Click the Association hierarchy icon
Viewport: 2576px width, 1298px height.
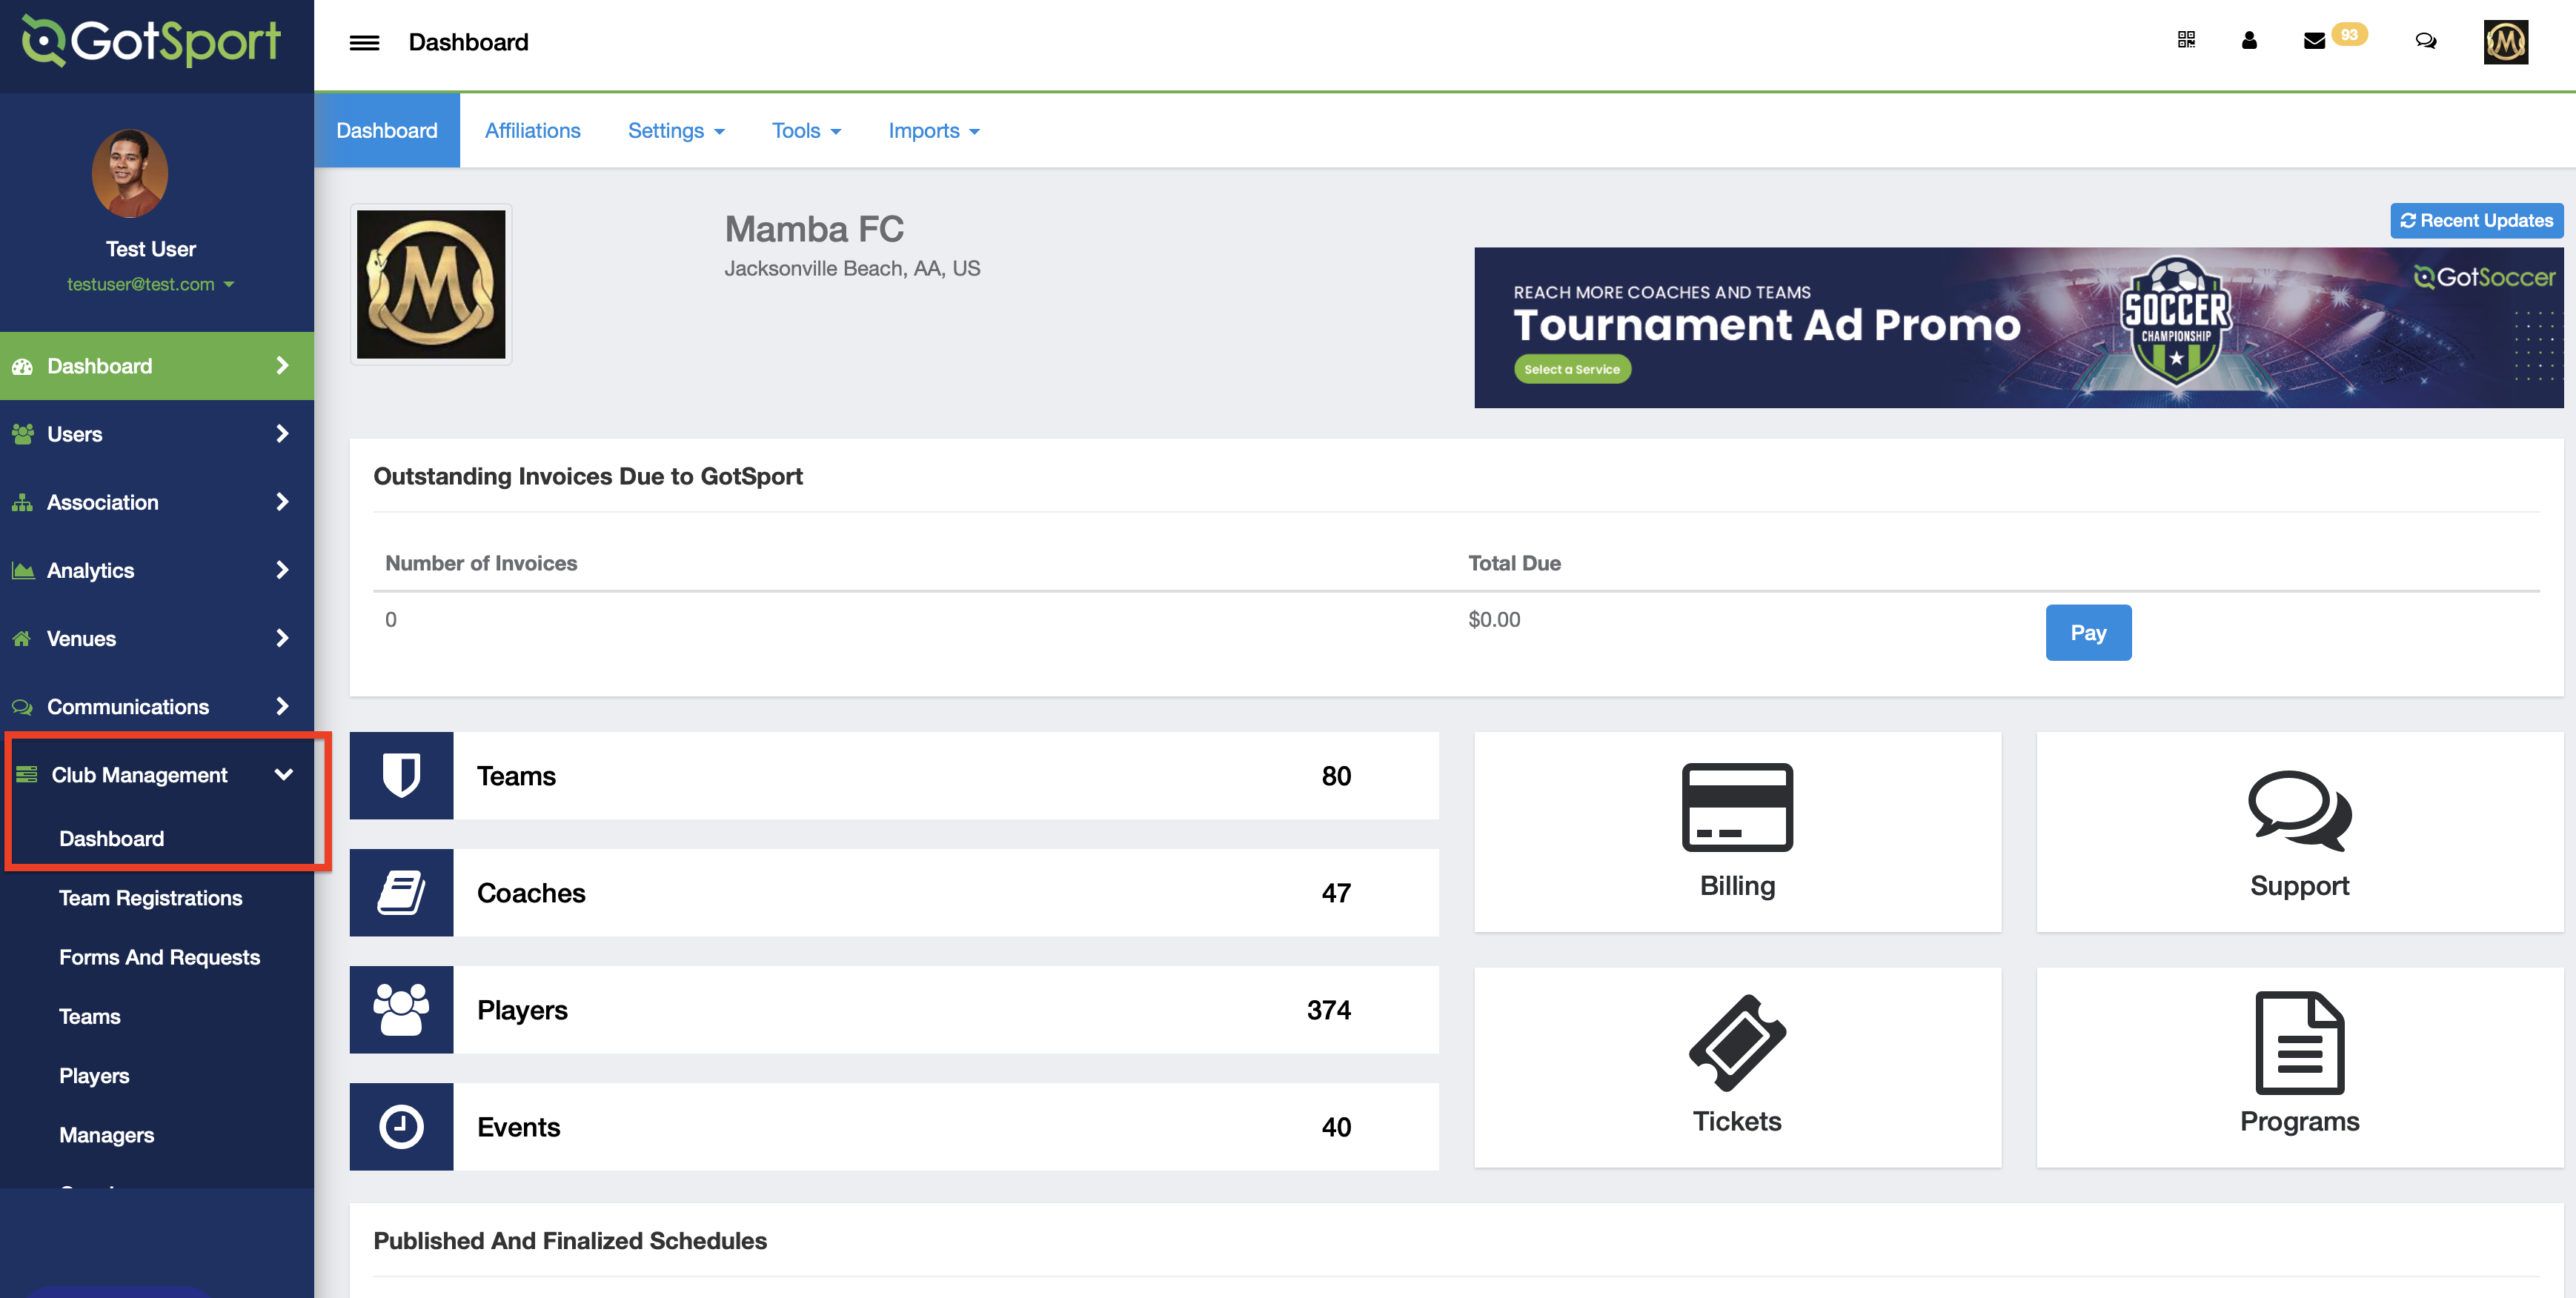tap(22, 502)
